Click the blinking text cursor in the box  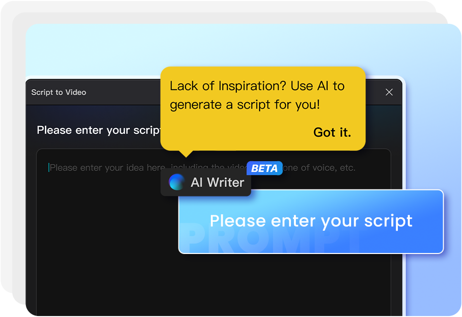click(49, 168)
